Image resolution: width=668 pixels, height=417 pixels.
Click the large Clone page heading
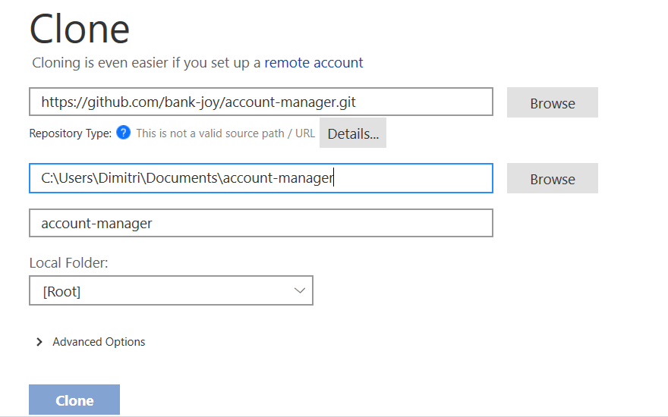click(80, 29)
